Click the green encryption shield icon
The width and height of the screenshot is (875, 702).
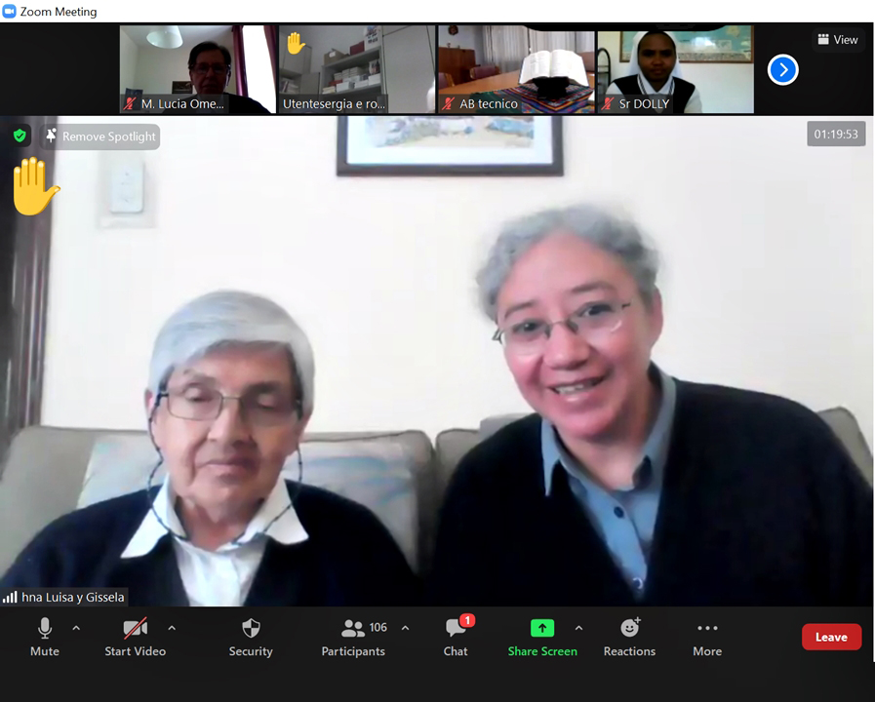(20, 136)
